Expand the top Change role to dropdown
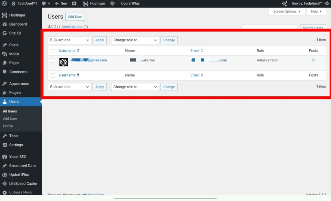This screenshot has height=201, width=331. click(135, 40)
